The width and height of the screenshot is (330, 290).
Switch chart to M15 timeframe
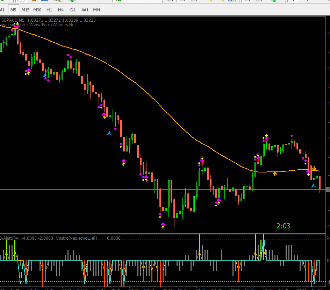(x=26, y=10)
